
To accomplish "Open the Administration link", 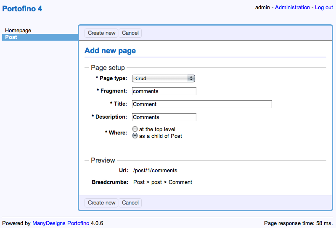I will click(x=292, y=8).
